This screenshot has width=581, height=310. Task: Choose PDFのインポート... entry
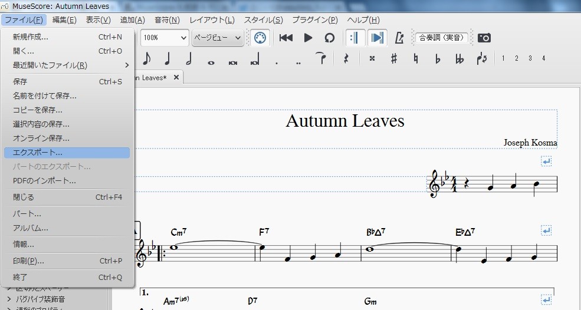tap(67, 181)
